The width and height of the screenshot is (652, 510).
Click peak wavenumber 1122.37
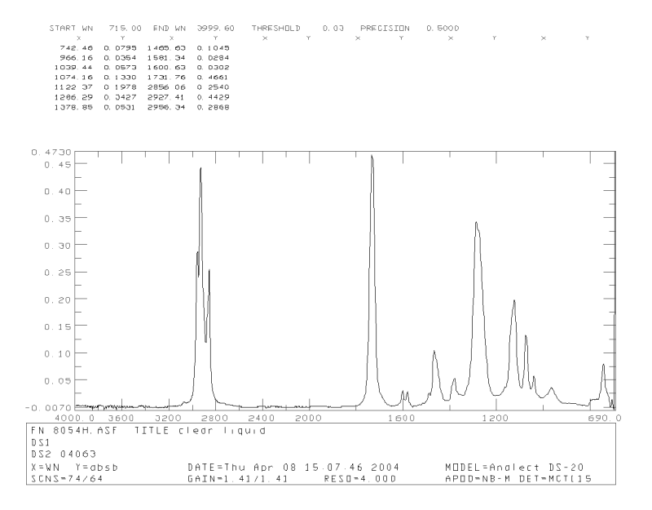[73, 87]
